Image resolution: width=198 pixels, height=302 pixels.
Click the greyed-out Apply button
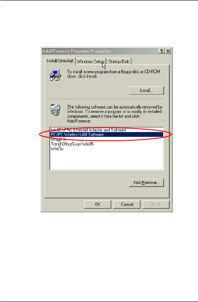[156, 204]
